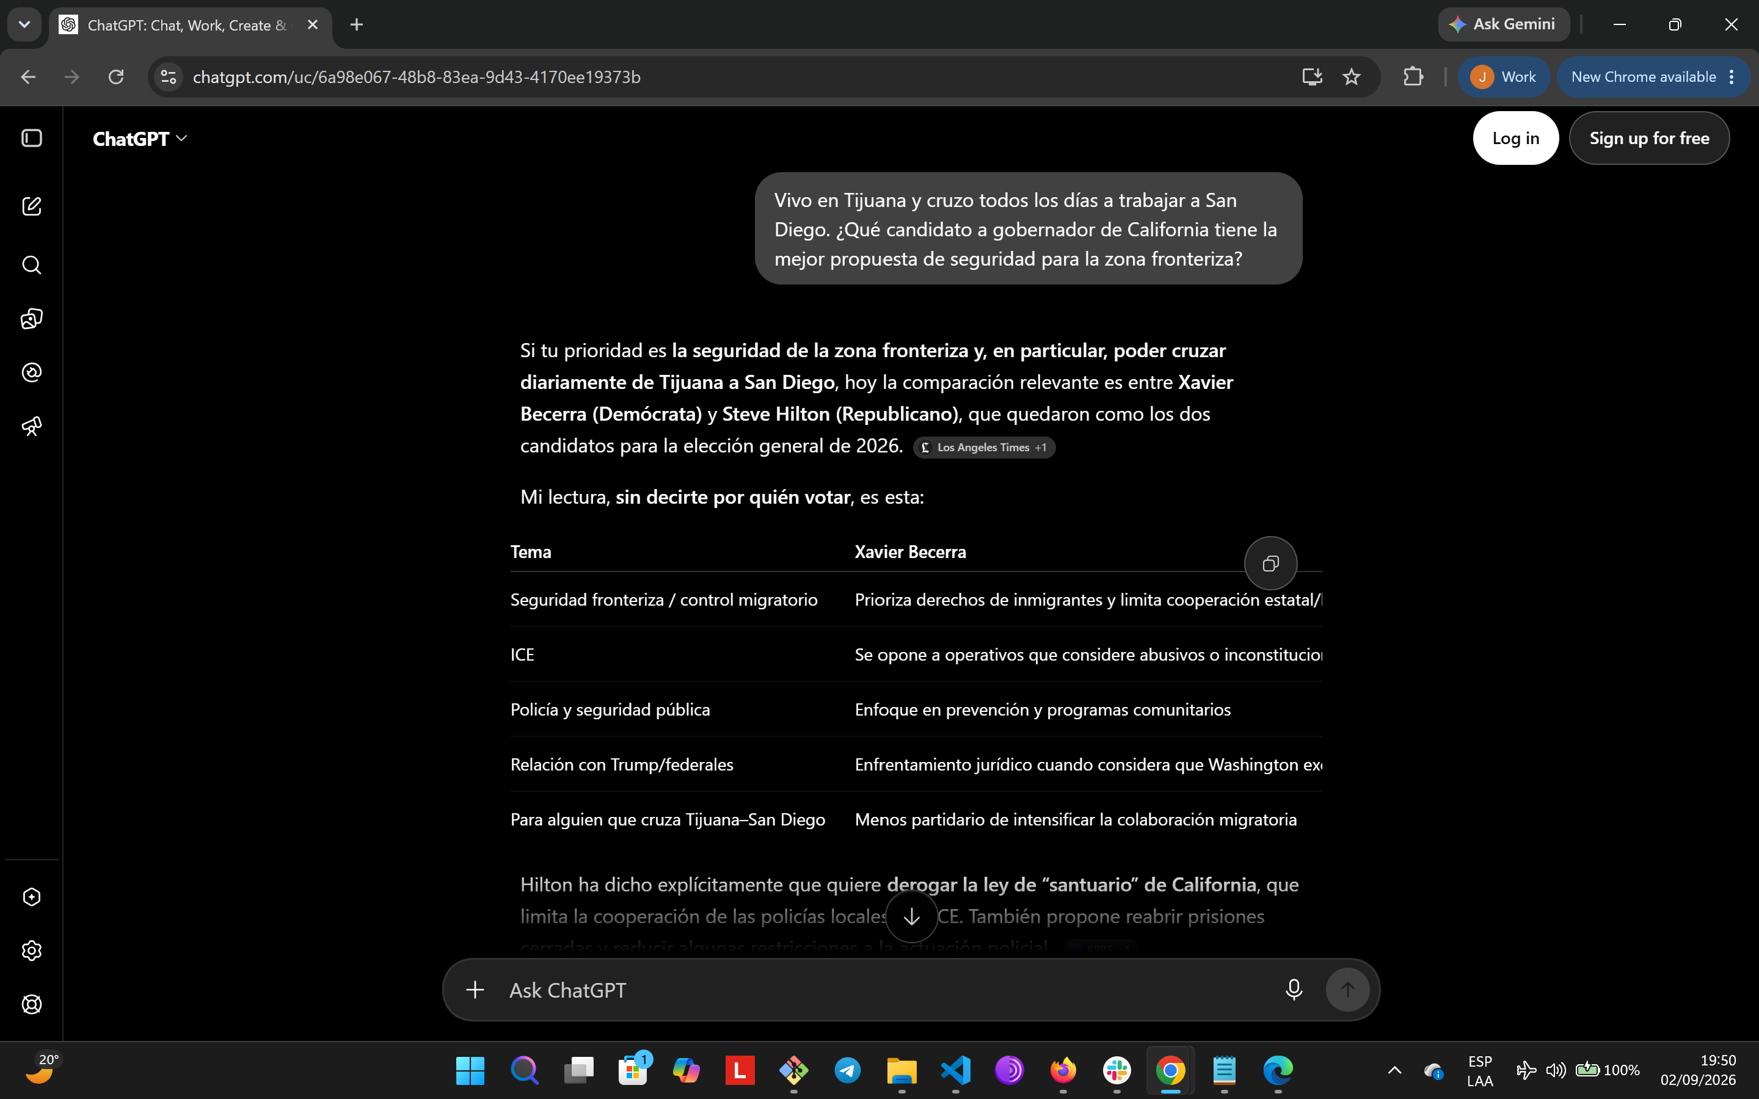This screenshot has width=1759, height=1099.
Task: Open a new browser tab
Action: (x=356, y=24)
